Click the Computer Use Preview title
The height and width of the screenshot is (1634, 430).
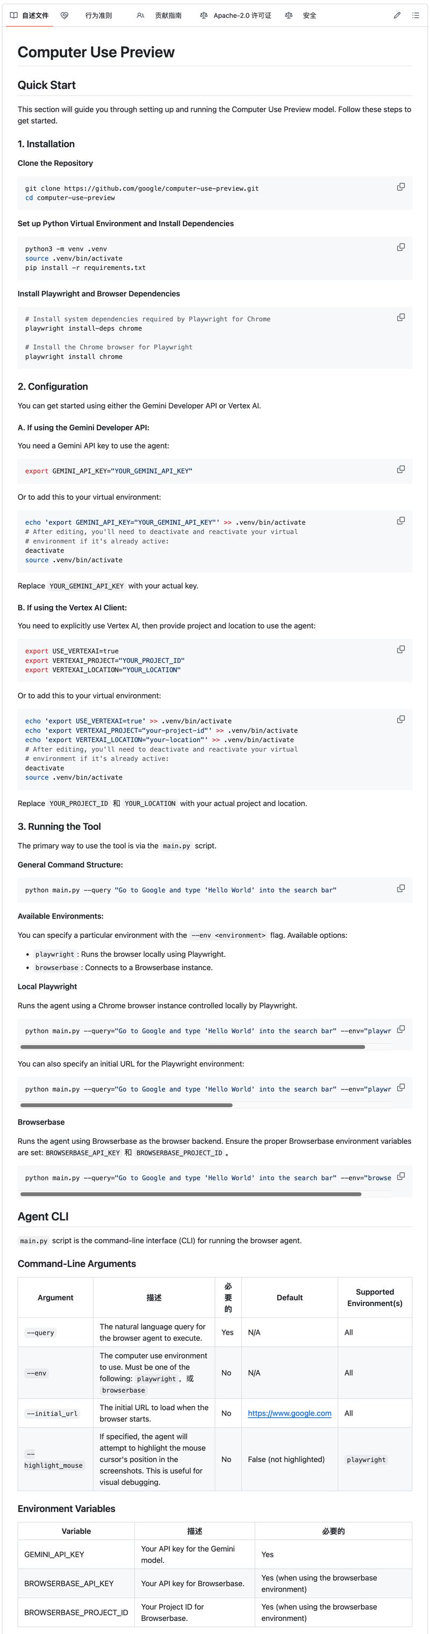[x=96, y=52]
